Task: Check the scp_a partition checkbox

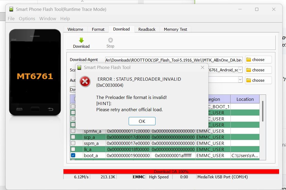Action: click(x=73, y=137)
